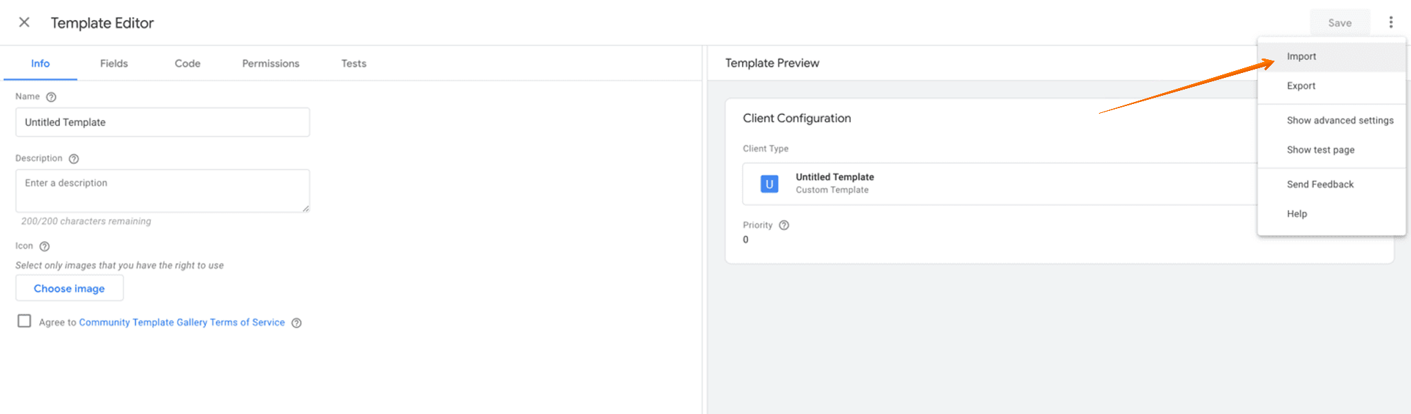The width and height of the screenshot is (1411, 414).
Task: Click the help icon beside Icon label
Action: [45, 247]
